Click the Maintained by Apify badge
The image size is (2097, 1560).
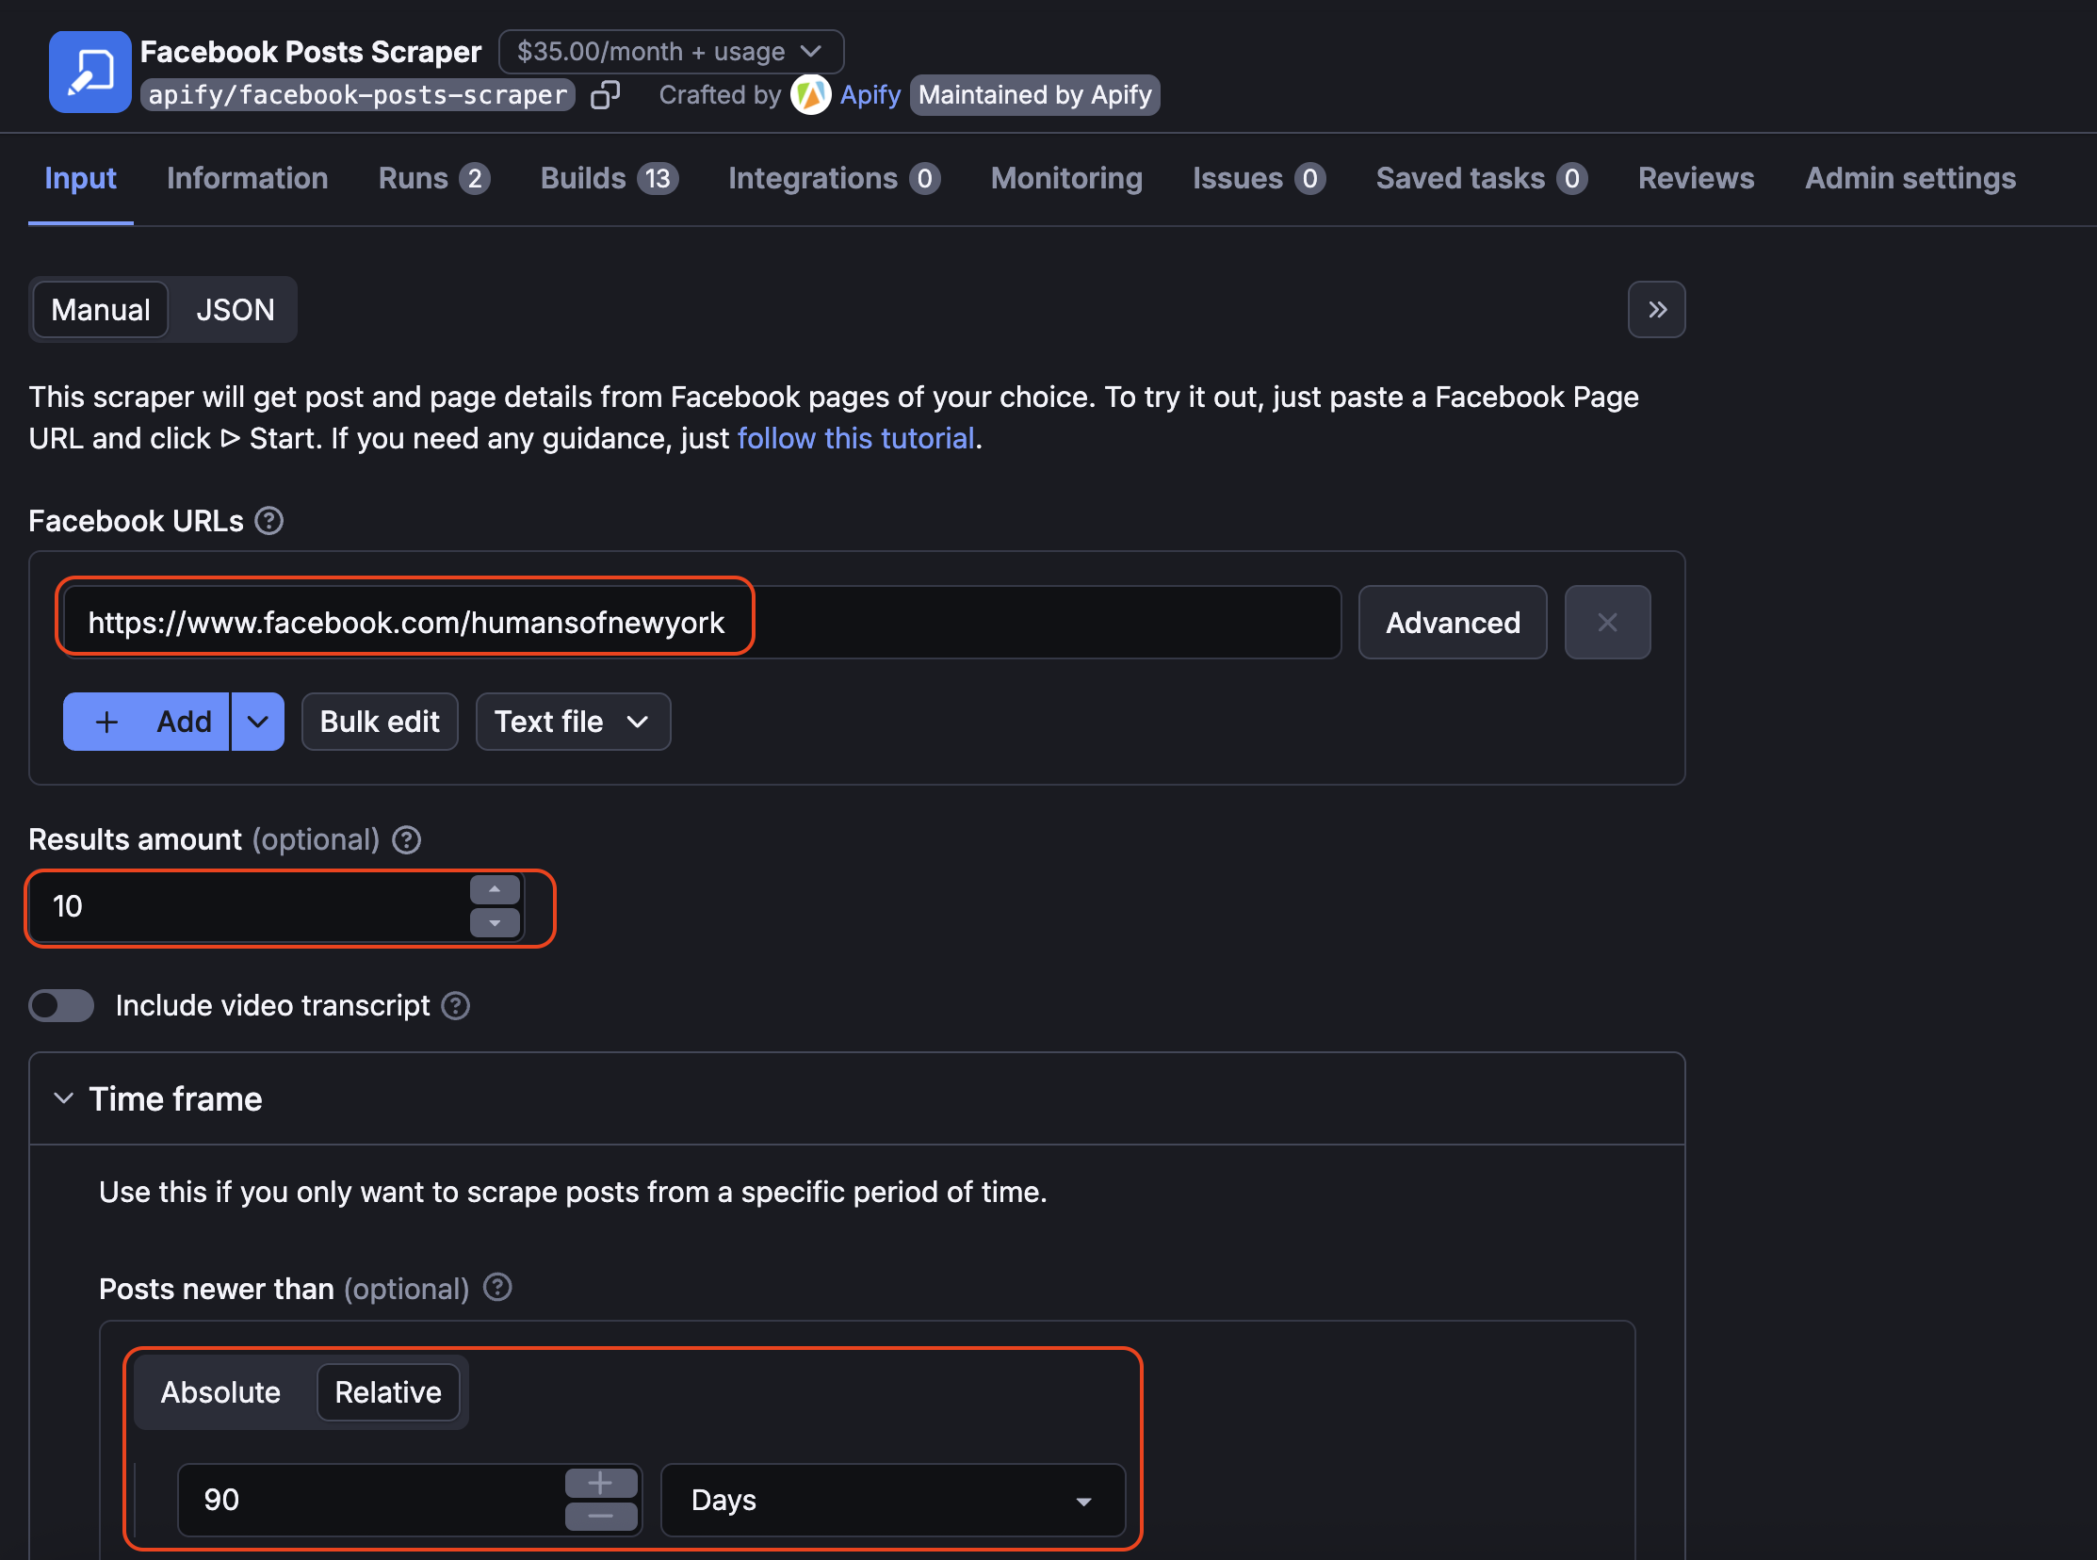(1034, 94)
